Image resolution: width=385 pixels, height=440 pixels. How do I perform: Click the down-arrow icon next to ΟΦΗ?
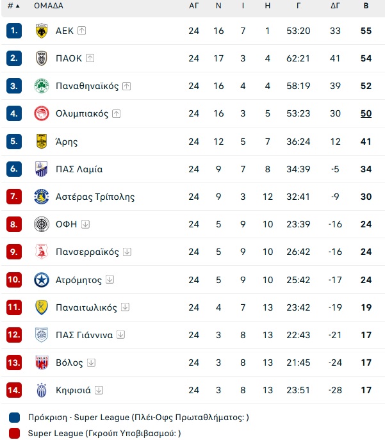point(85,224)
